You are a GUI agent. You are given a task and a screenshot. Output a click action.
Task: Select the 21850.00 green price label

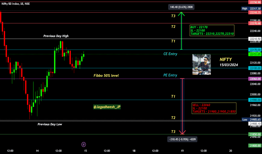(255, 134)
